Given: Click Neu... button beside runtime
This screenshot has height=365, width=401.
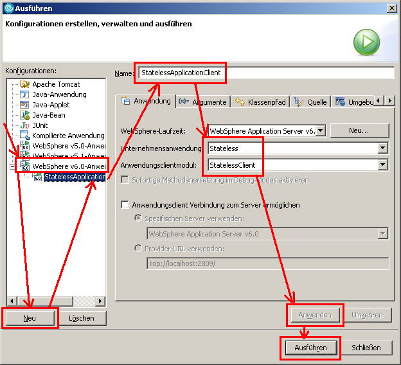Looking at the screenshot, I should tap(359, 130).
